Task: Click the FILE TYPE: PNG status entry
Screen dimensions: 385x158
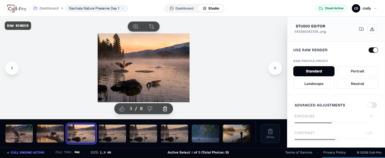Action: 68,153
